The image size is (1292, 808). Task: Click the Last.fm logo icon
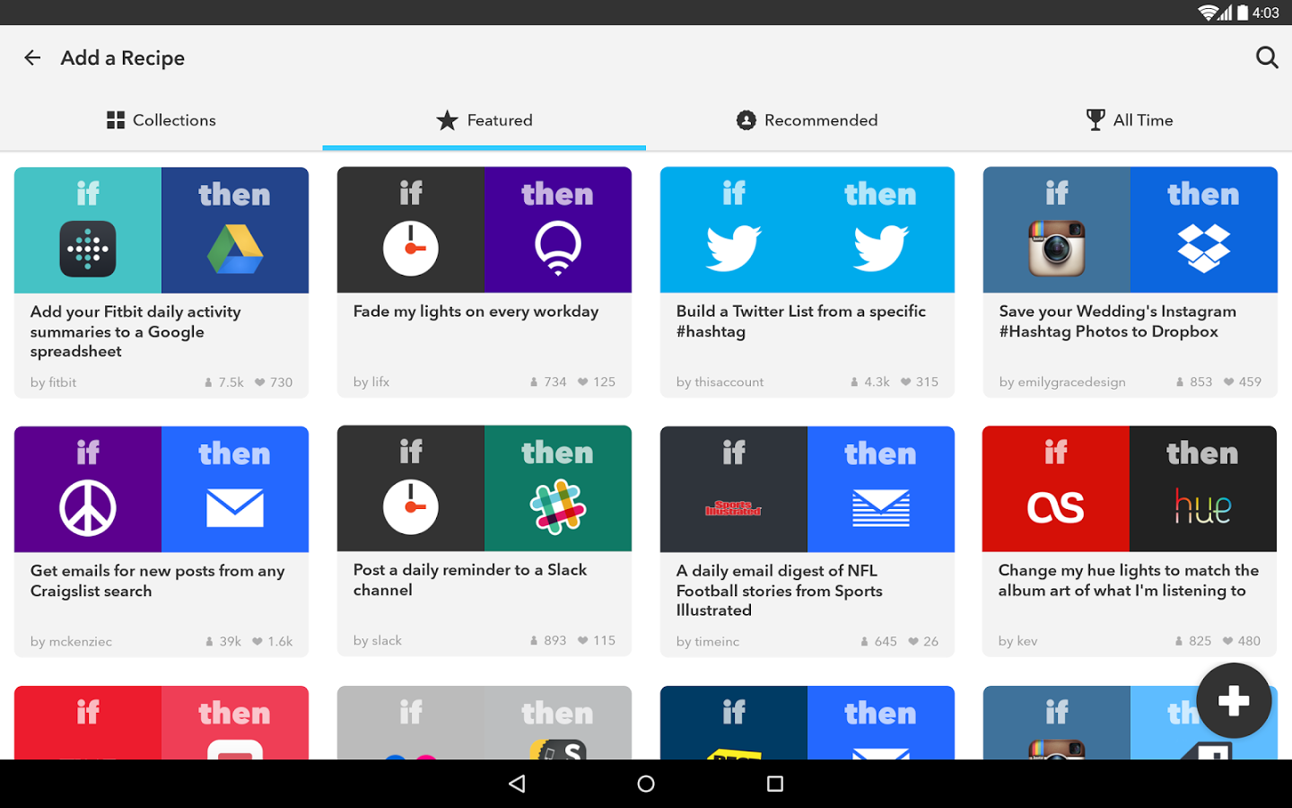point(1056,508)
